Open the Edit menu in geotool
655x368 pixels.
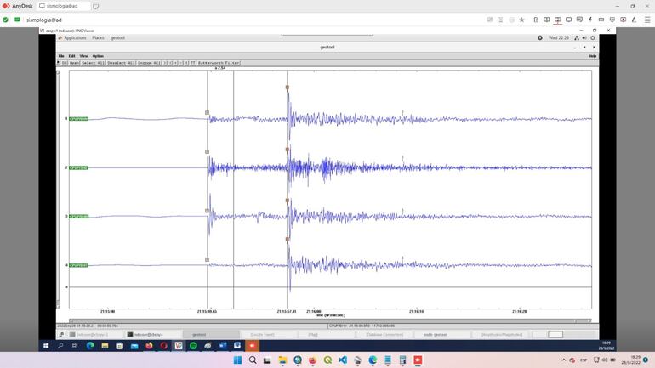[x=72, y=56]
